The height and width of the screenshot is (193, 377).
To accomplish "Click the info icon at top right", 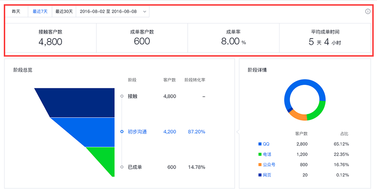I will click(368, 11).
